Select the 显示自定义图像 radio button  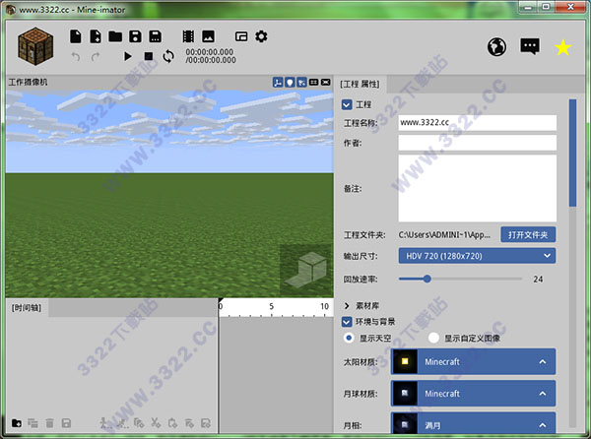[433, 338]
